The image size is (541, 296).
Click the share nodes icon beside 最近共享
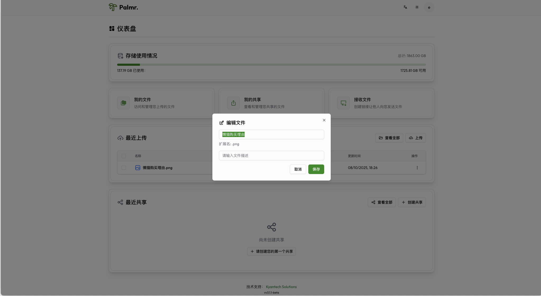120,202
